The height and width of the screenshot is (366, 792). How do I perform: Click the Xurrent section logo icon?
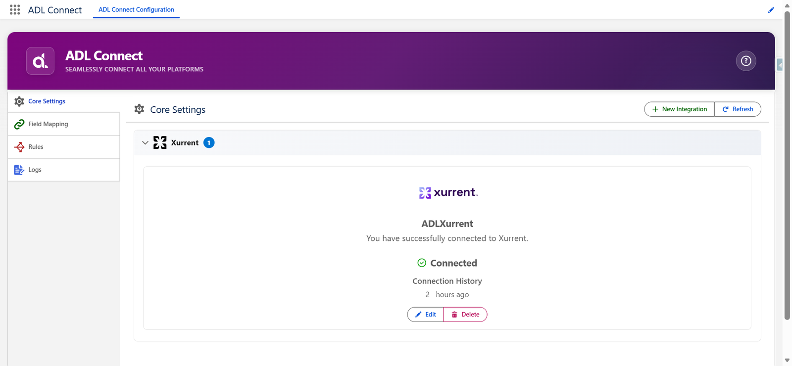click(x=160, y=142)
